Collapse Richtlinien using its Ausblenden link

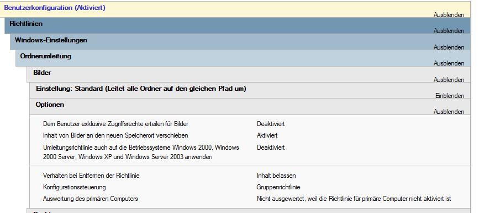(449, 31)
